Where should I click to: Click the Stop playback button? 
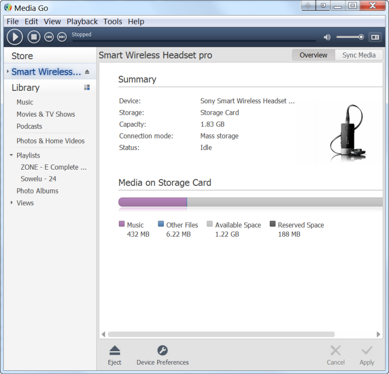click(x=34, y=37)
